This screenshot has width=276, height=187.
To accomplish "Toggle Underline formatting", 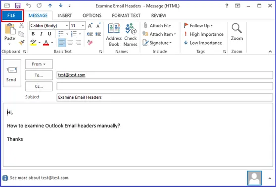I will point(49,34).
